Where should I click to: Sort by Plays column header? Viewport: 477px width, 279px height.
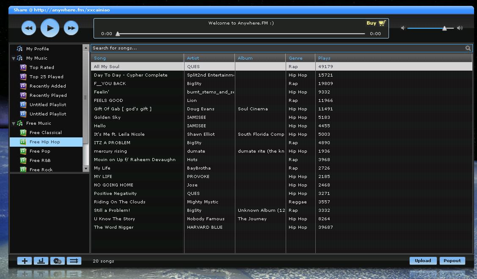click(394, 58)
